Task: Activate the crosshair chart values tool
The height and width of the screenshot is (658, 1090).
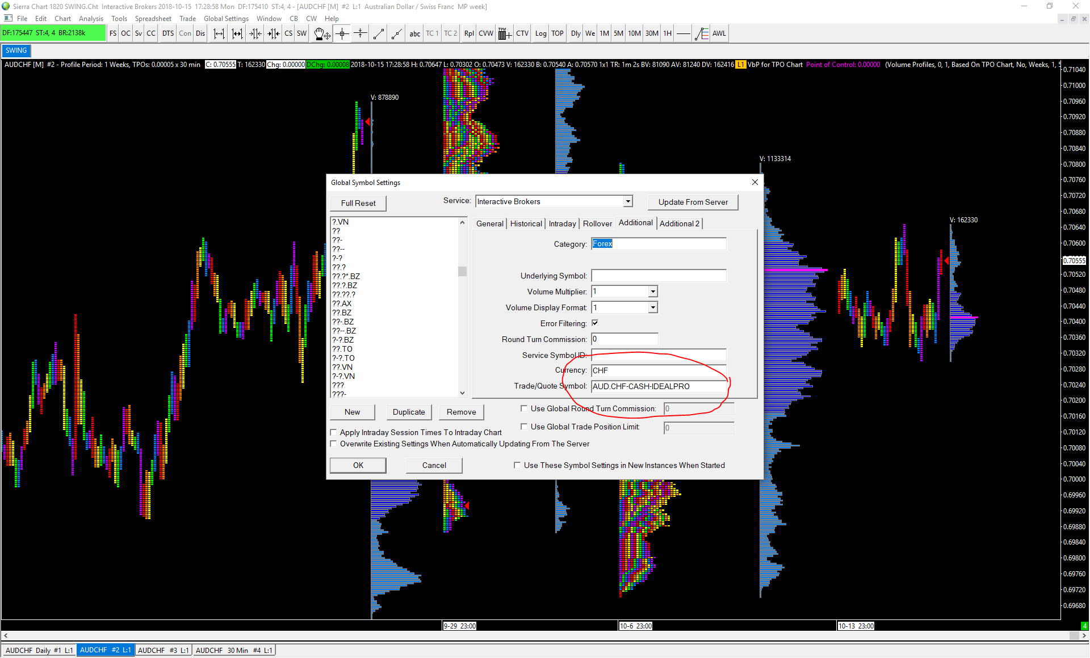Action: click(342, 33)
